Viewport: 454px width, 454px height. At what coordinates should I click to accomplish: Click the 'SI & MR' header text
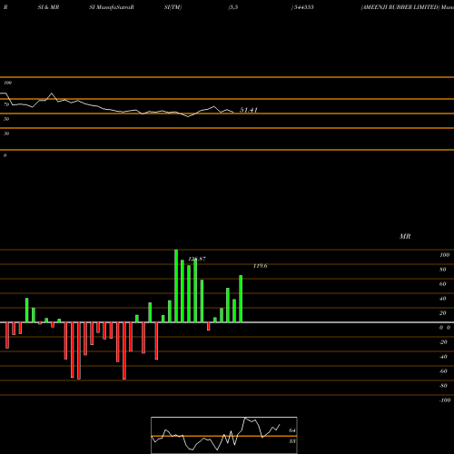click(x=48, y=7)
